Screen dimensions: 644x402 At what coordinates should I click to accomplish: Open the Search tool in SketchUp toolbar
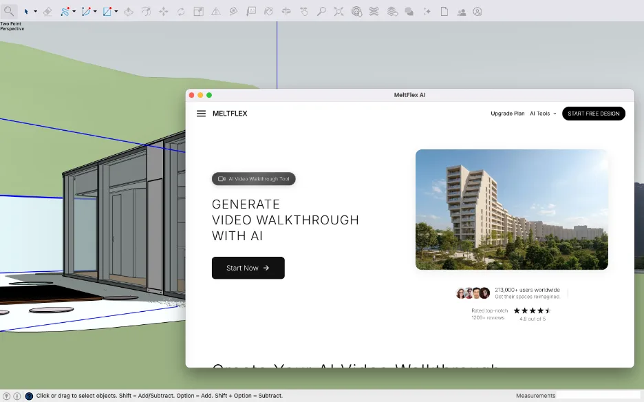(9, 11)
